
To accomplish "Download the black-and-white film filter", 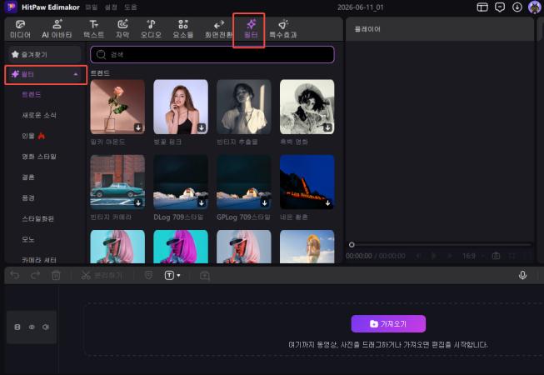I will pos(328,127).
